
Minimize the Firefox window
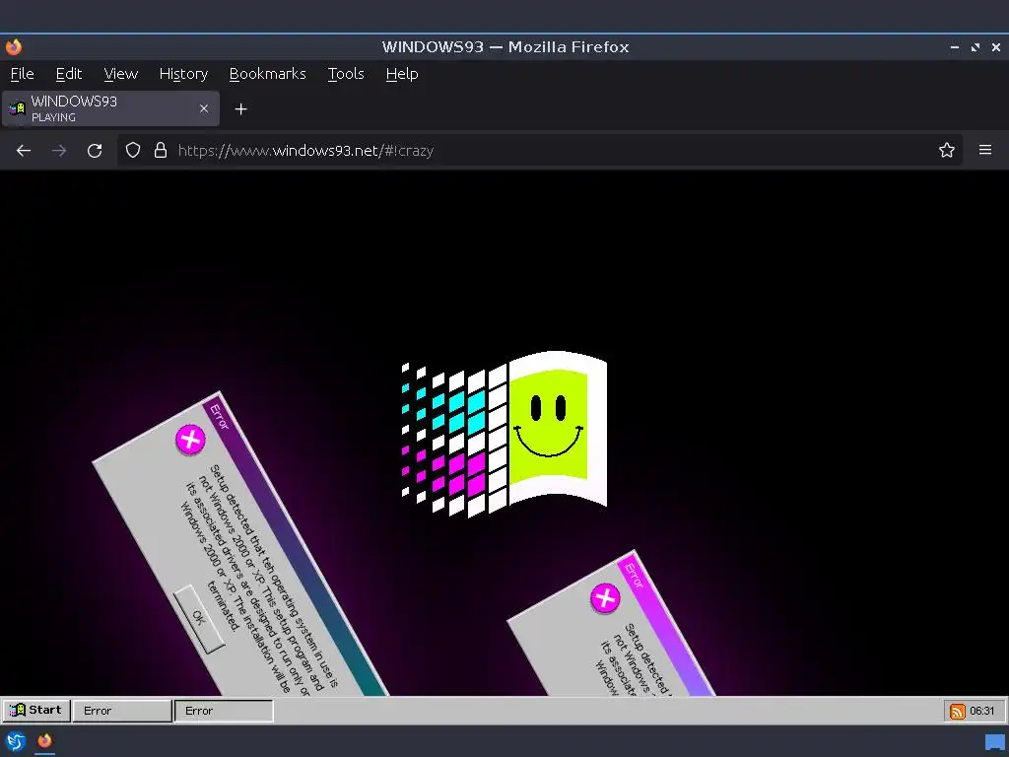[954, 47]
